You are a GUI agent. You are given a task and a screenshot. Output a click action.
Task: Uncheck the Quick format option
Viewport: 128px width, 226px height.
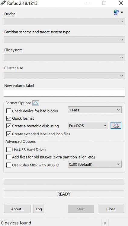coord(9,118)
